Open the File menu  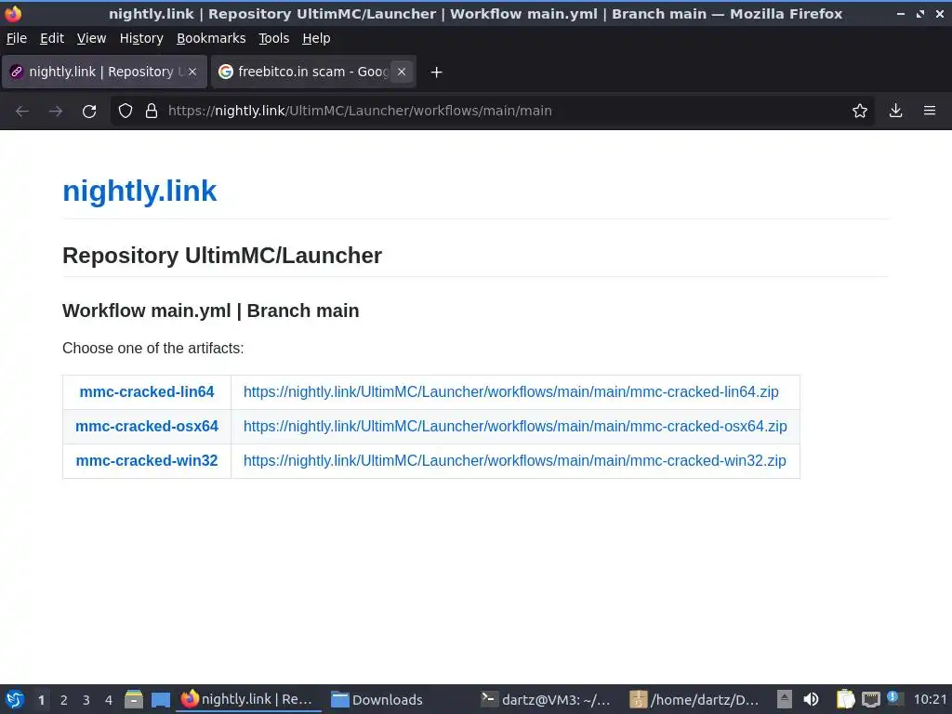17,38
